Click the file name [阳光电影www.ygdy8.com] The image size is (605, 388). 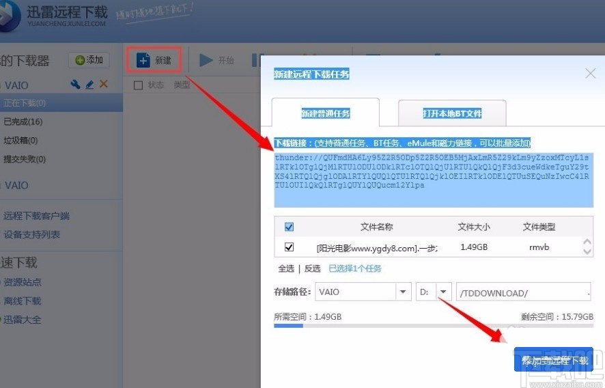[376, 248]
